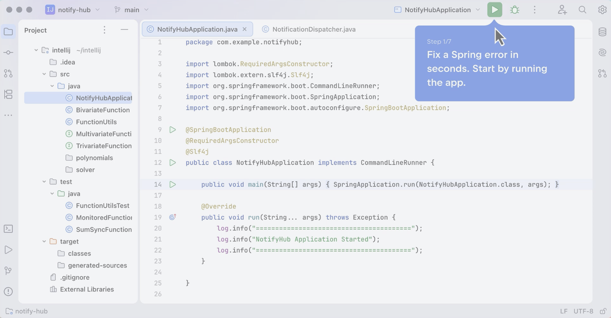Open the Git tool window
Image resolution: width=611 pixels, height=318 pixels.
click(x=8, y=271)
